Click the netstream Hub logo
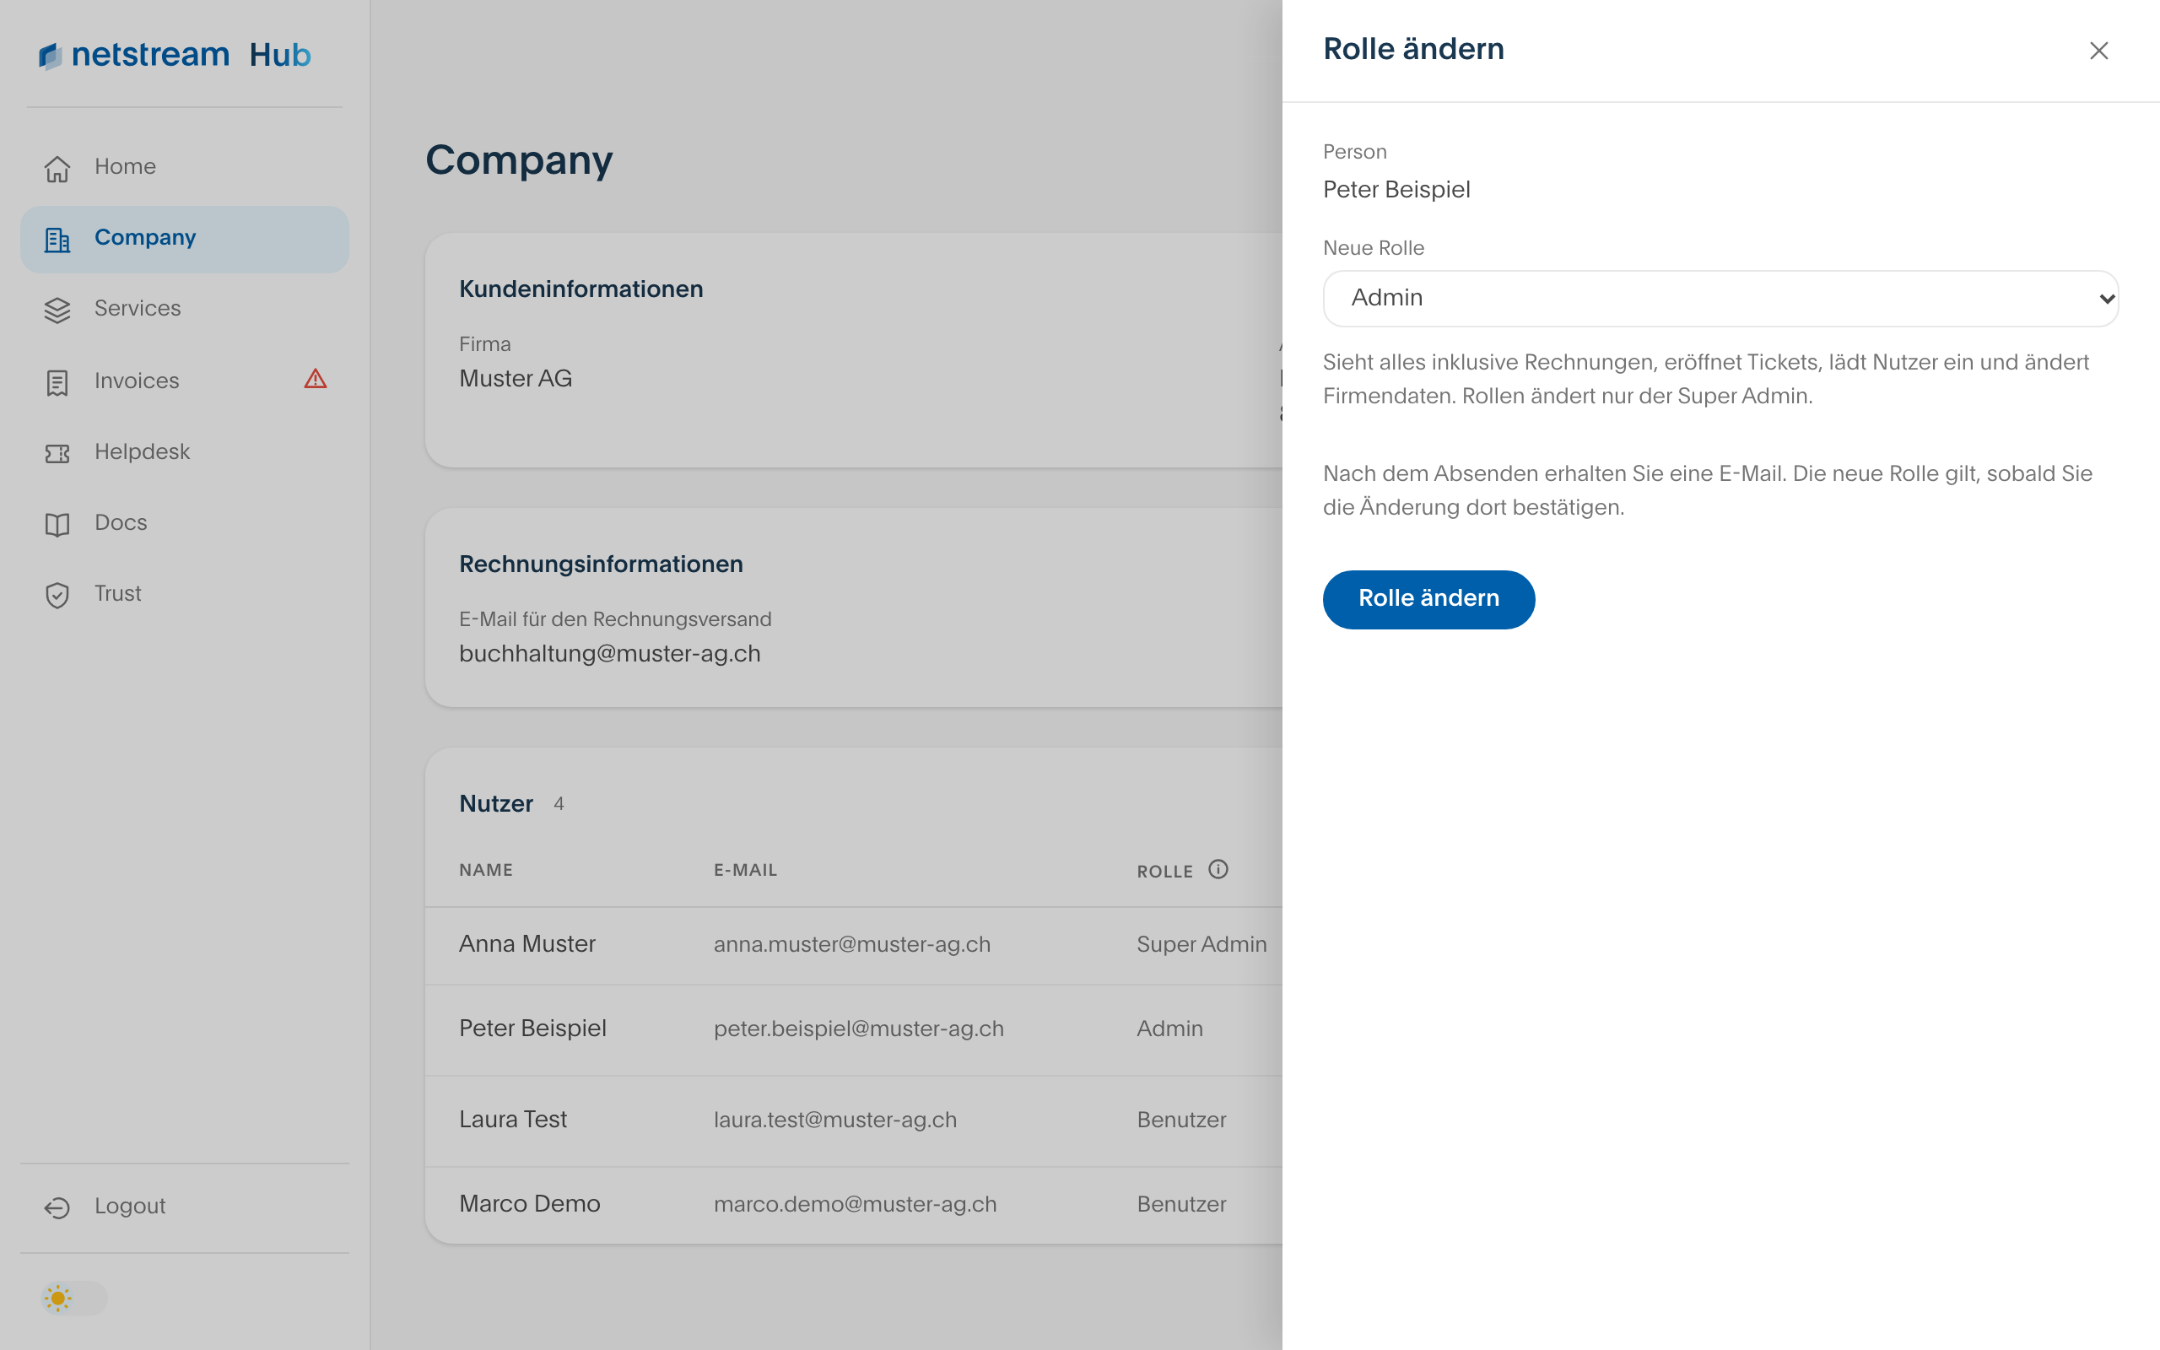This screenshot has width=2160, height=1350. click(x=175, y=56)
